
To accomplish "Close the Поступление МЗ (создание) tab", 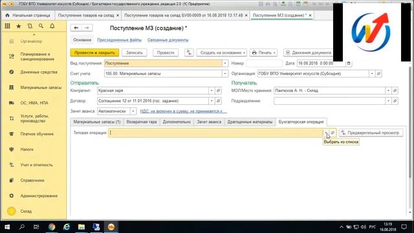I will (310, 16).
